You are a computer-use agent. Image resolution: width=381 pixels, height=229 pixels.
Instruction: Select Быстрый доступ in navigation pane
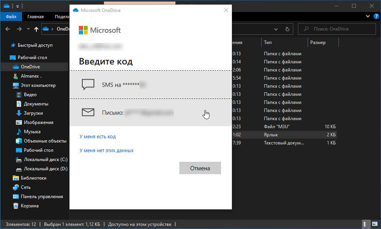35,45
